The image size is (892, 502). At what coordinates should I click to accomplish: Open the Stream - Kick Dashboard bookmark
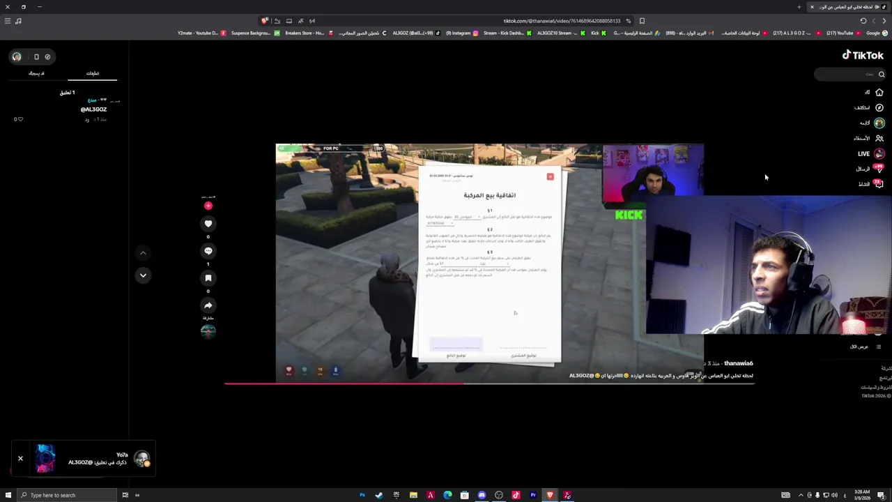(507, 33)
